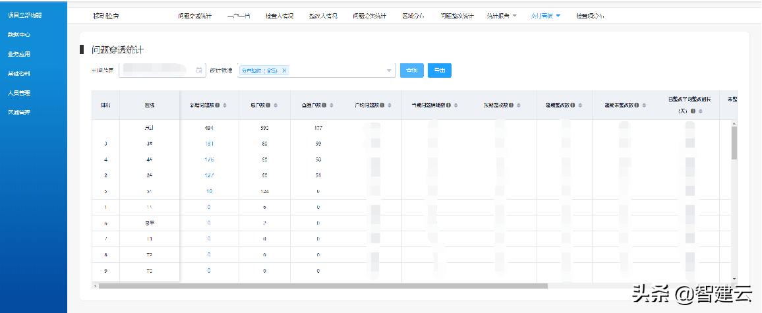Sort the table by 逾期整改数 column

580,105
